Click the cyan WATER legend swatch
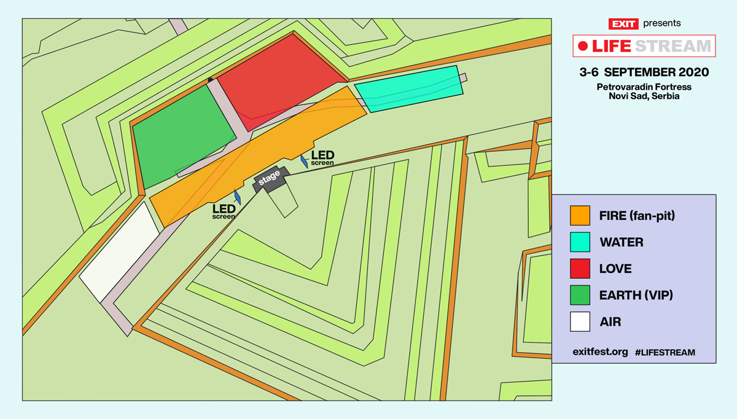Viewport: 737px width, 419px height. tap(580, 242)
